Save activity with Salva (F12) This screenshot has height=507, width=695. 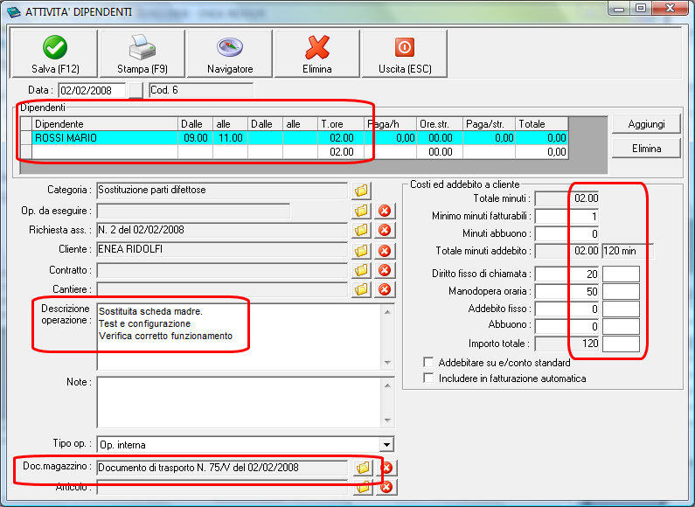pos(55,53)
